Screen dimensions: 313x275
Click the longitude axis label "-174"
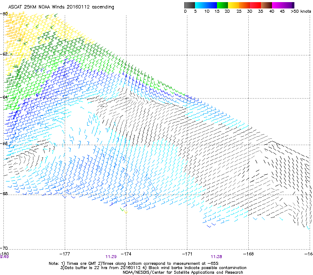[126, 254]
